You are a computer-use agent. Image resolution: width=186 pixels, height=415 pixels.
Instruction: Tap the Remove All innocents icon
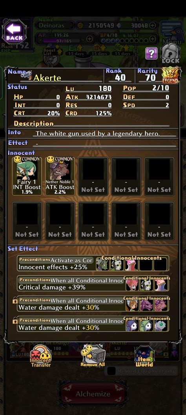(93, 356)
